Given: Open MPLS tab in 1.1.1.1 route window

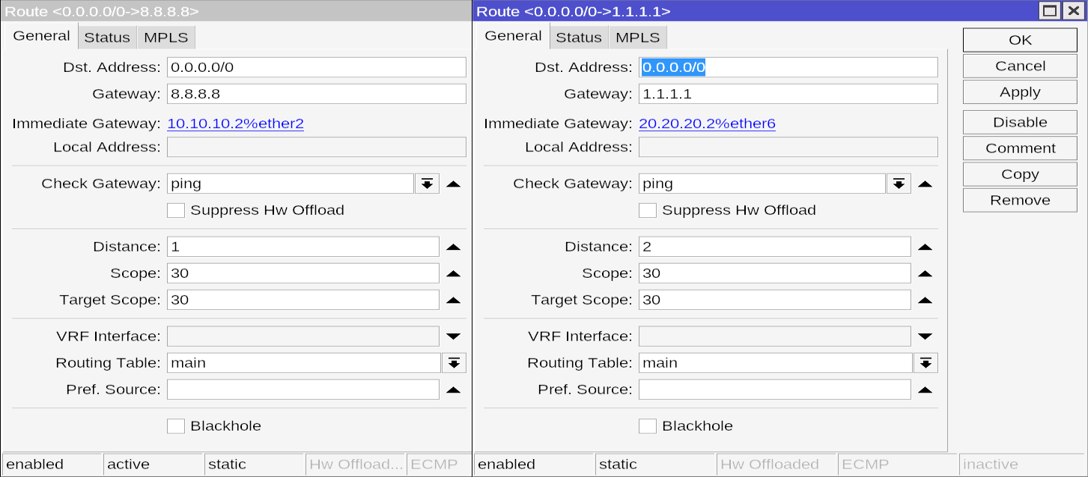Looking at the screenshot, I should tap(638, 37).
